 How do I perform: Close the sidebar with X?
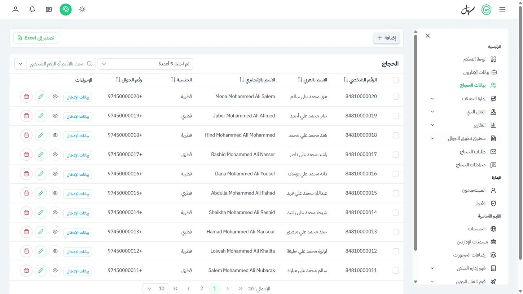tap(428, 36)
